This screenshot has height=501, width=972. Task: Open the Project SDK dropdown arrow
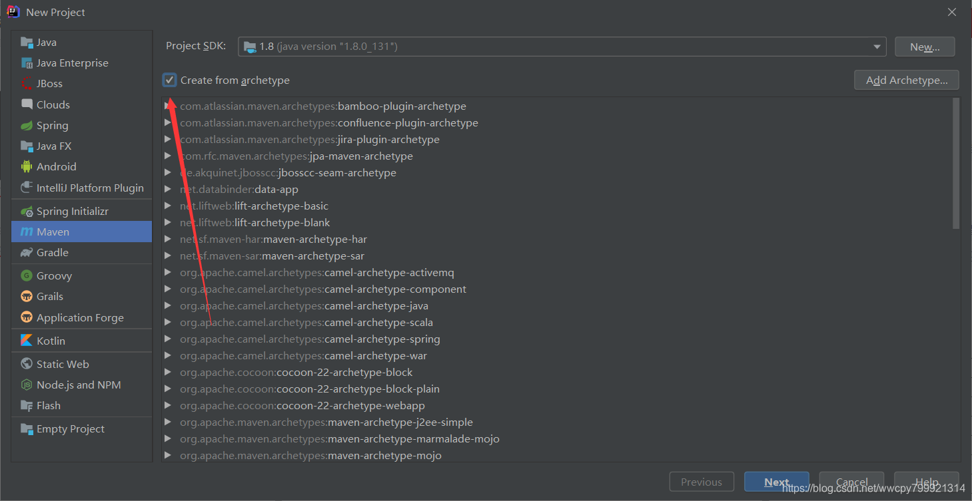[877, 47]
